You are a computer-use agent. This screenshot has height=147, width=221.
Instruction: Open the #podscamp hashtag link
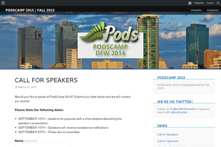(x=179, y=112)
